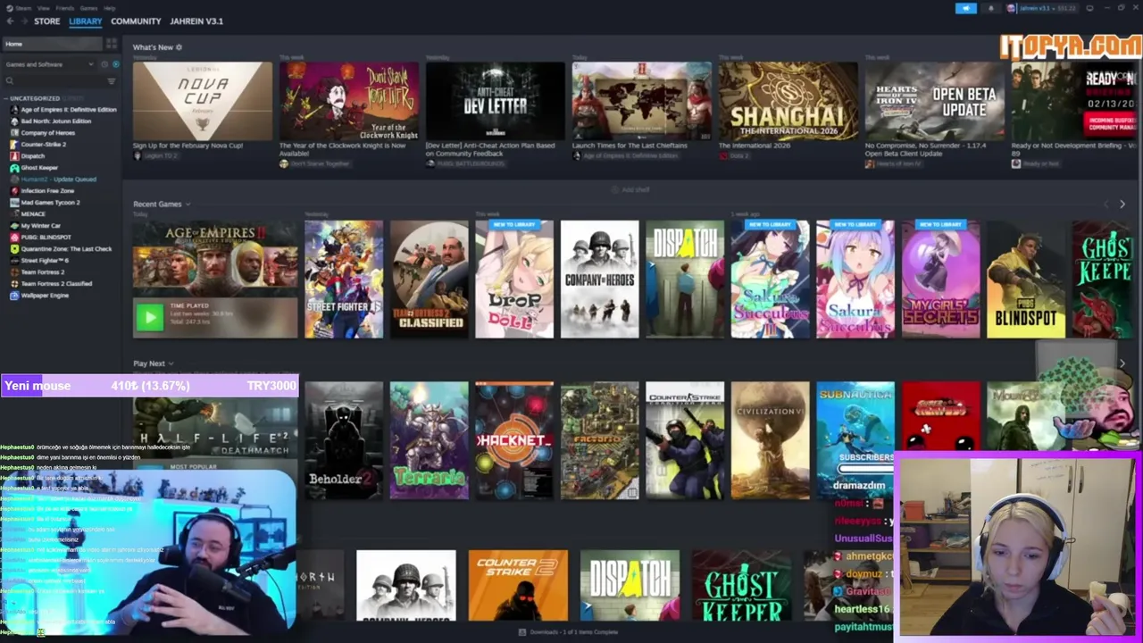Image resolution: width=1143 pixels, height=643 pixels.
Task: Open PUBG Blindspot cover in Recent Games
Action: [1026, 280]
